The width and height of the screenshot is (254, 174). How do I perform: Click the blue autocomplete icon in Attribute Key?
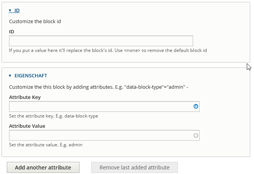coord(196,107)
